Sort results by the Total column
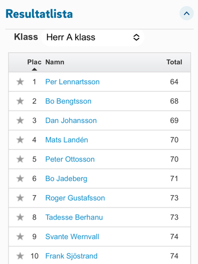This screenshot has width=198, height=264. 174,62
